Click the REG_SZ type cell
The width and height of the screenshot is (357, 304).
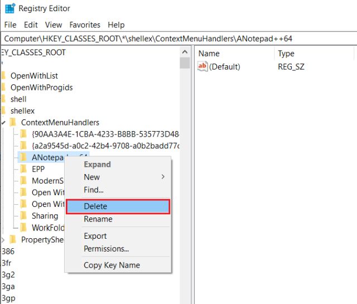point(291,67)
